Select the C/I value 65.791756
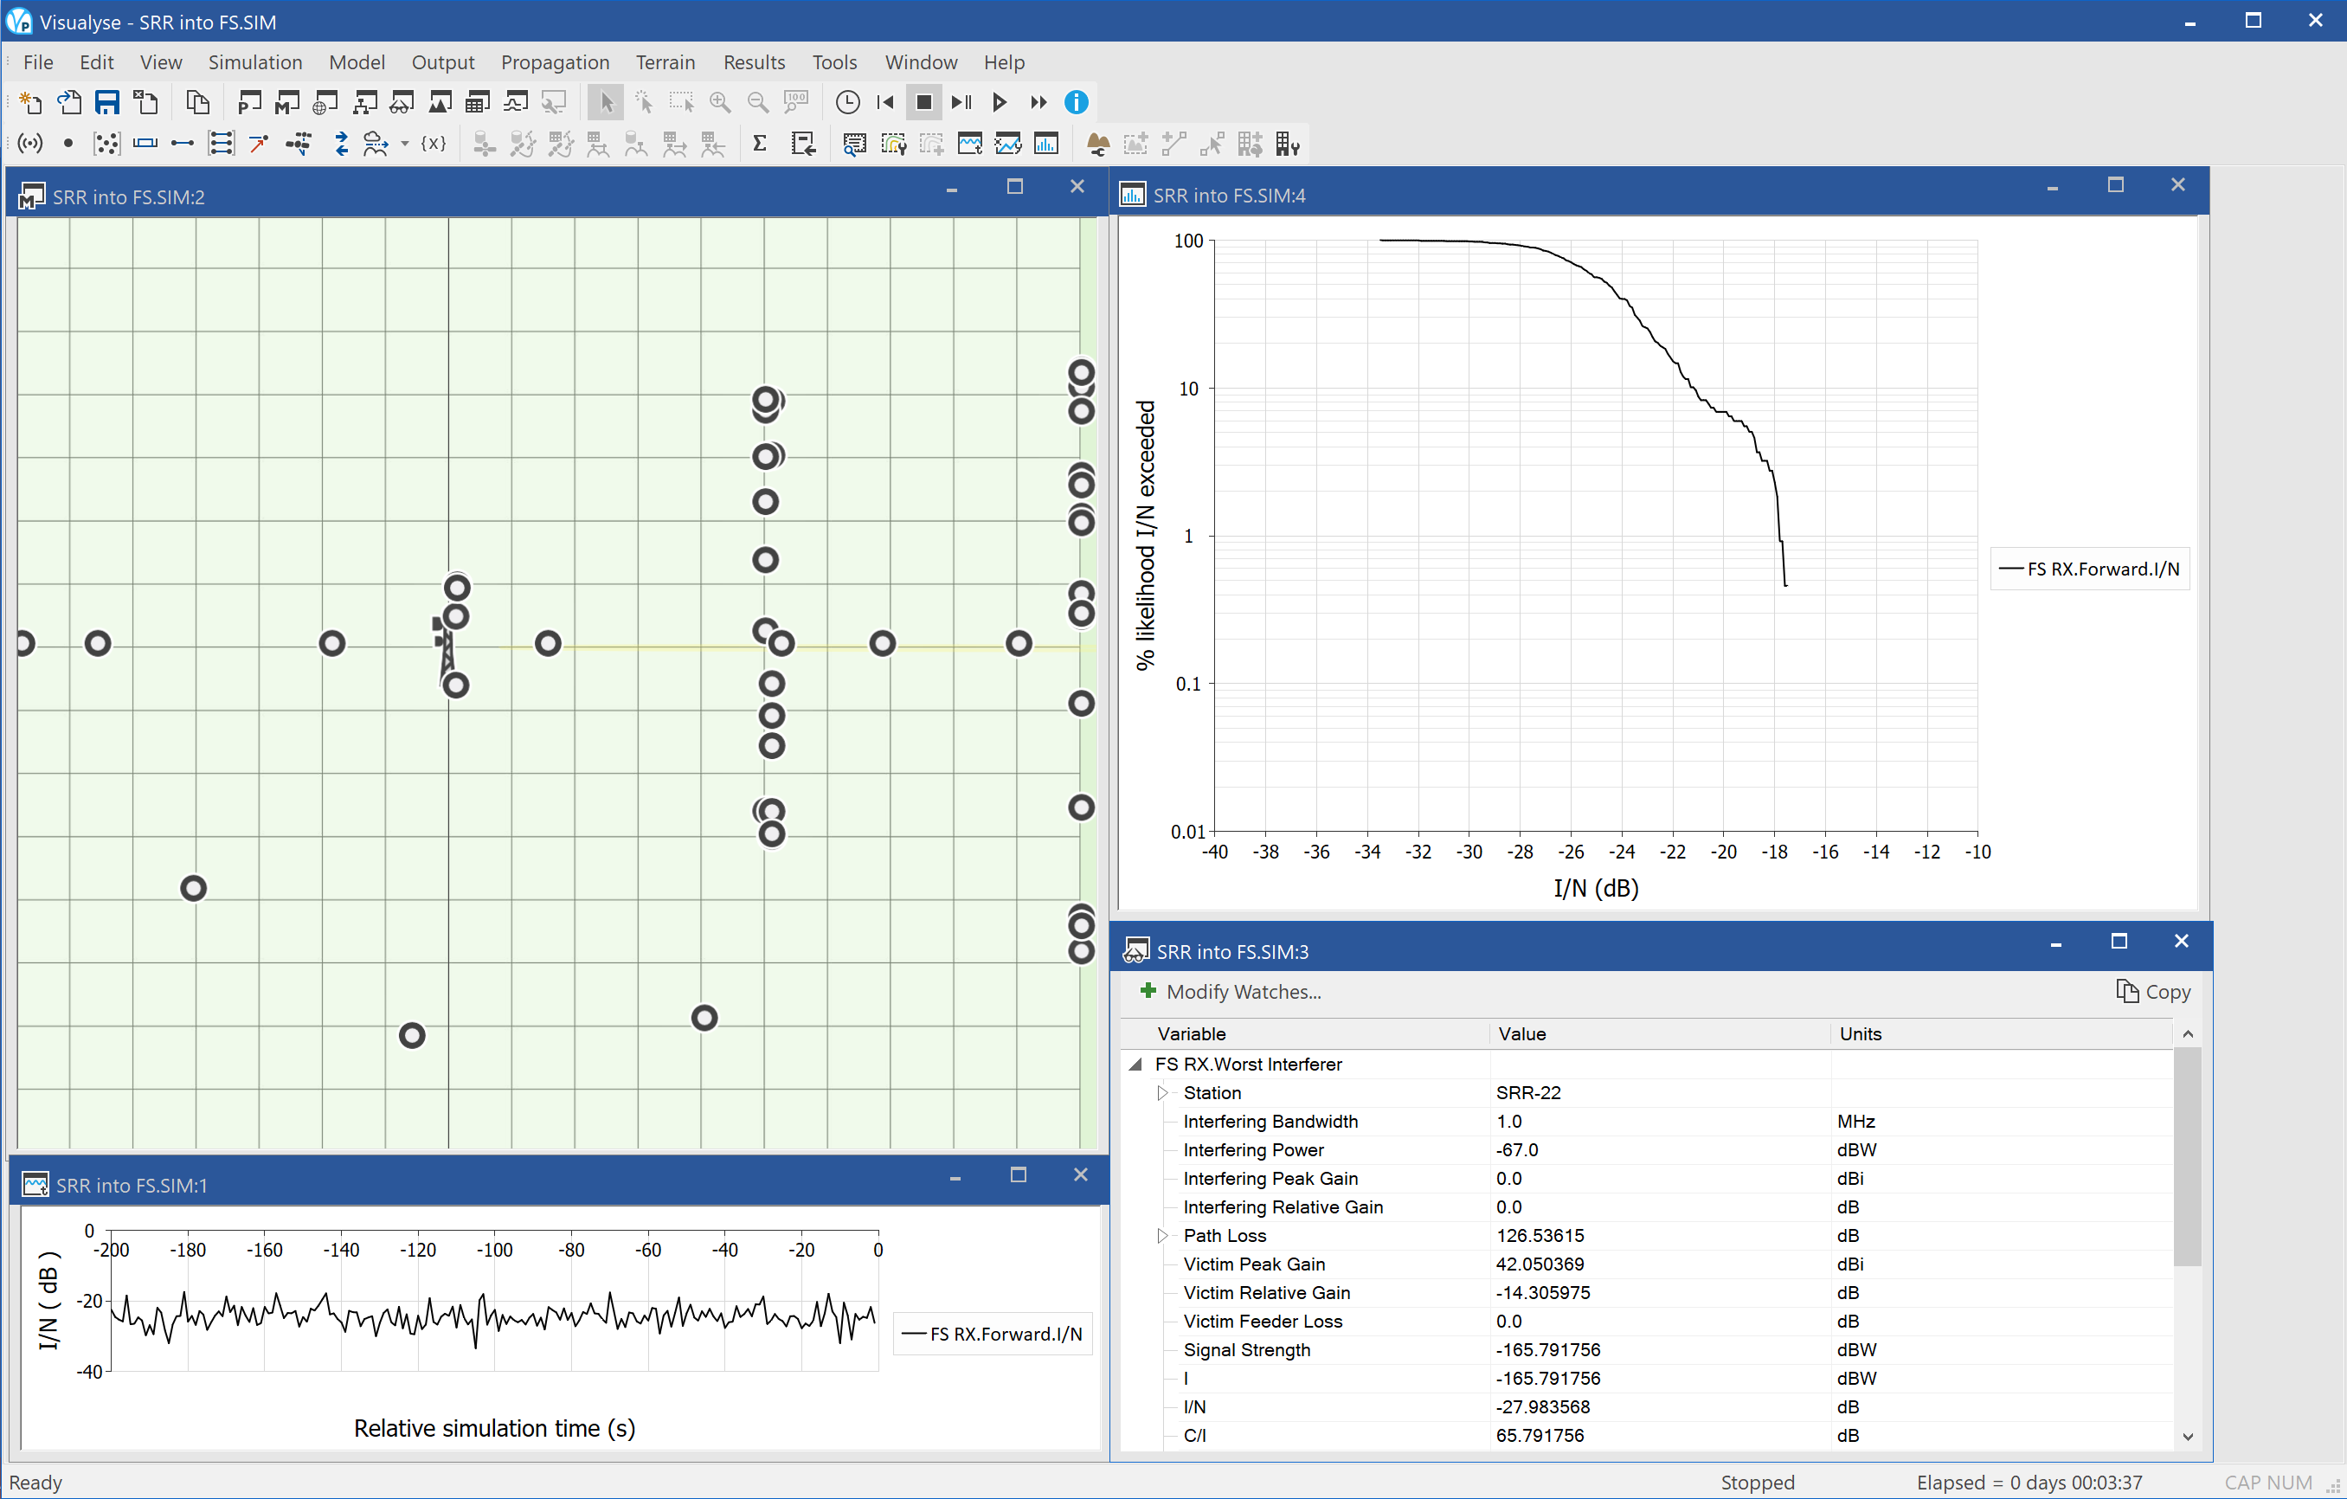 point(1540,1435)
